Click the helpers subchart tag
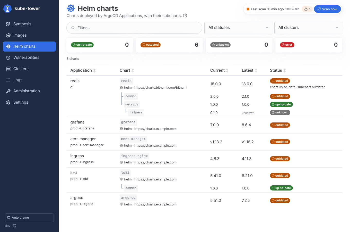Image resolution: width=350 pixels, height=232 pixels. click(x=136, y=112)
